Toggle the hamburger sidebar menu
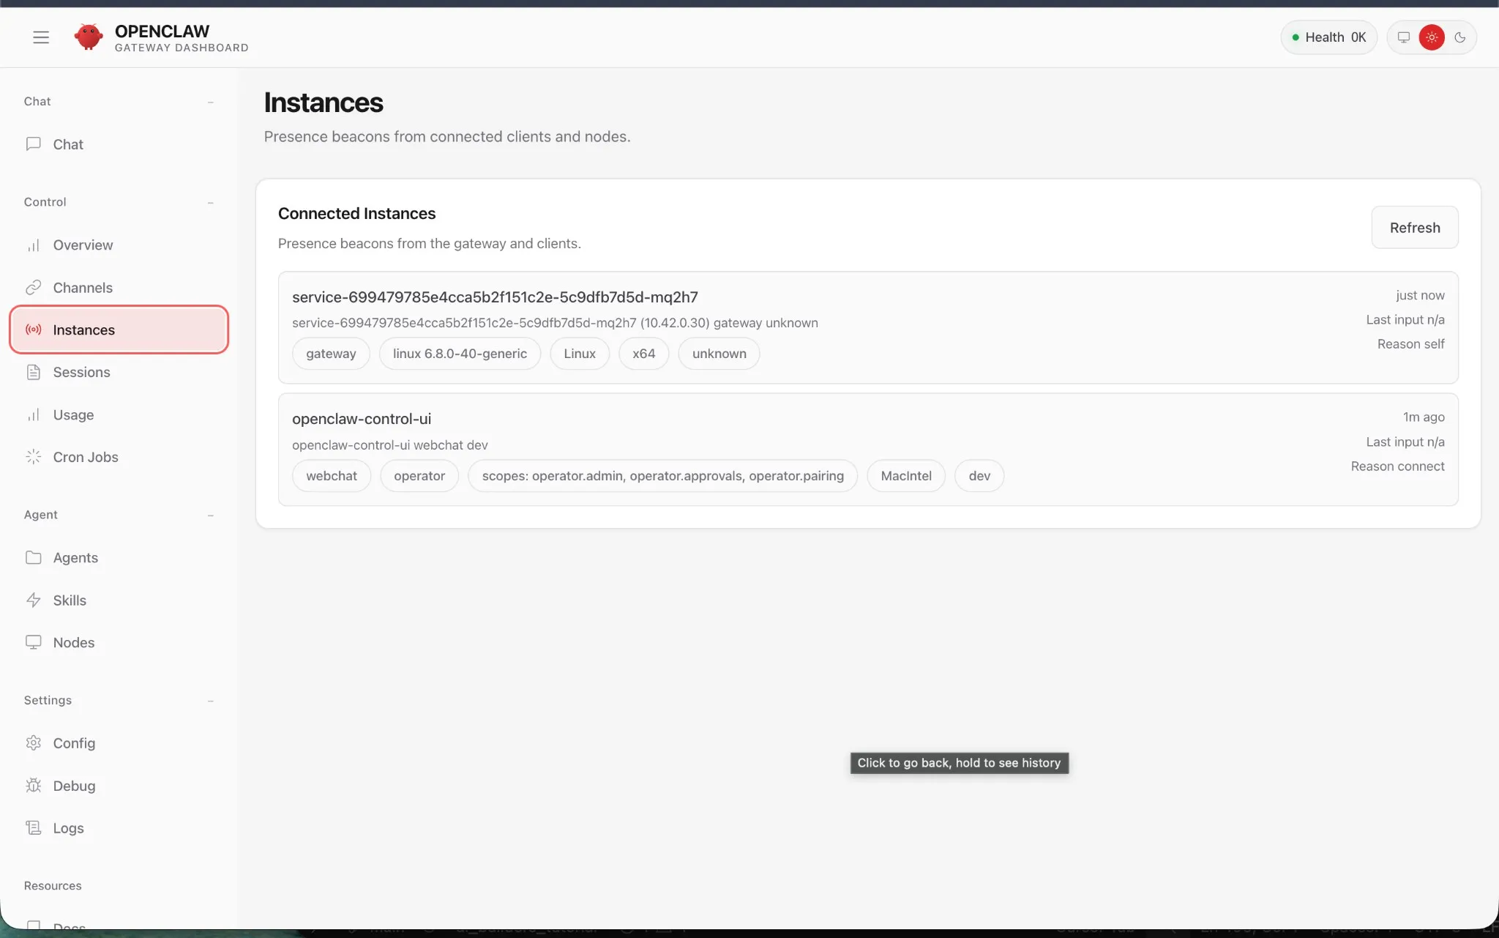This screenshot has height=938, width=1499. [x=41, y=37]
